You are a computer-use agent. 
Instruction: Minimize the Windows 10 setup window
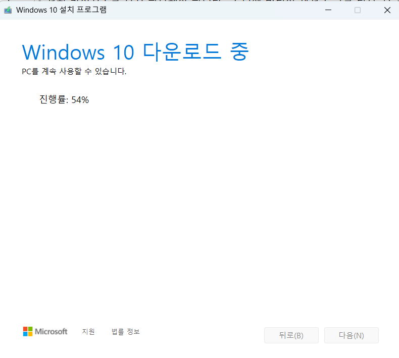click(328, 10)
